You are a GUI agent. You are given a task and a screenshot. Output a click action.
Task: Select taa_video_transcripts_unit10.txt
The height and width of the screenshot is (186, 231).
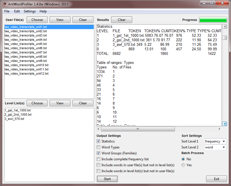coord(49,65)
